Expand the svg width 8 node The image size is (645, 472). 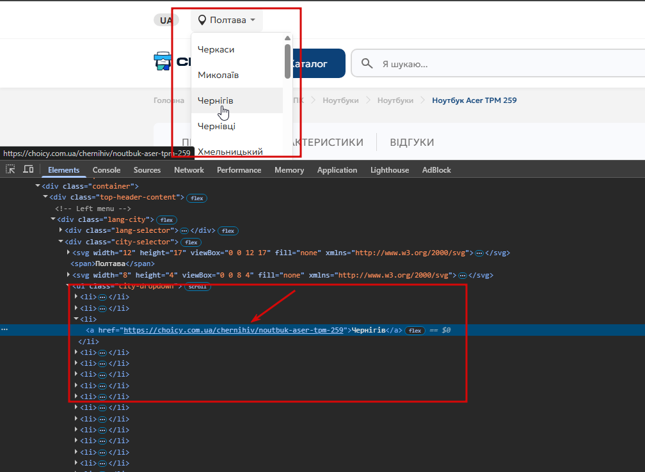point(68,274)
